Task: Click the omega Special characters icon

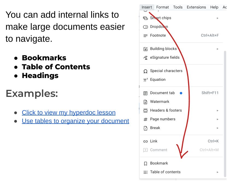Action: pyautogui.click(x=146, y=71)
